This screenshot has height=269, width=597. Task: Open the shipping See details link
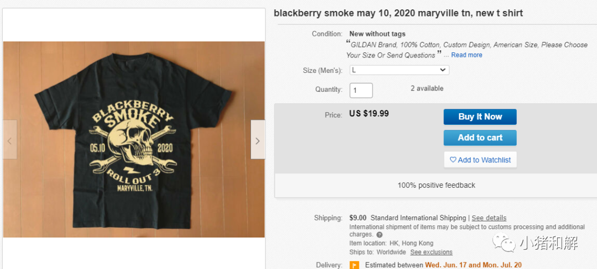[x=489, y=218]
